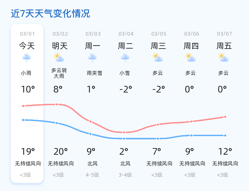249x191 pixels.
Task: Click the 03/06 date label
Action: 192,34
